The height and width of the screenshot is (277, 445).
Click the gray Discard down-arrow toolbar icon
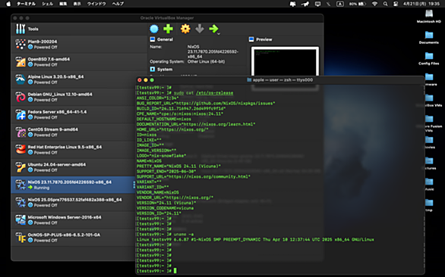200,29
